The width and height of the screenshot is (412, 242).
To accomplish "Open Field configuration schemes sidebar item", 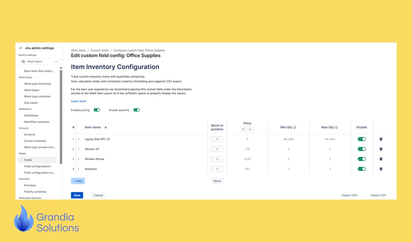I will click(x=39, y=173).
